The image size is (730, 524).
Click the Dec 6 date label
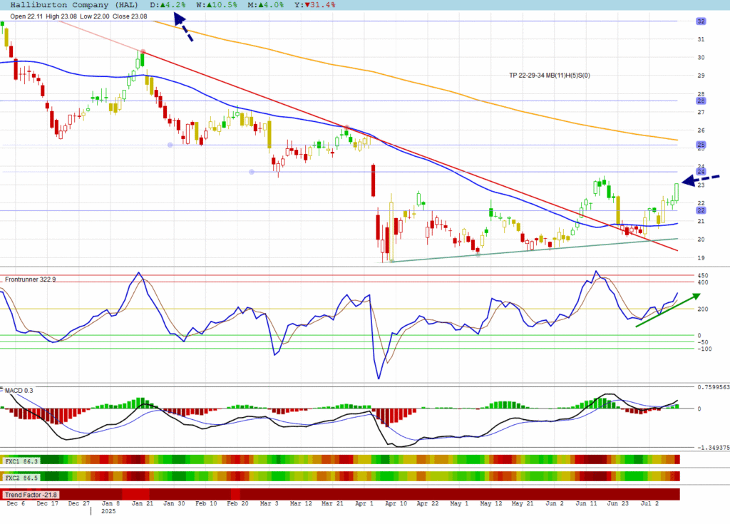(x=16, y=503)
